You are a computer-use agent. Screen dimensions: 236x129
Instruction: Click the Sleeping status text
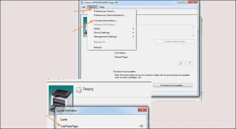(x=88, y=89)
